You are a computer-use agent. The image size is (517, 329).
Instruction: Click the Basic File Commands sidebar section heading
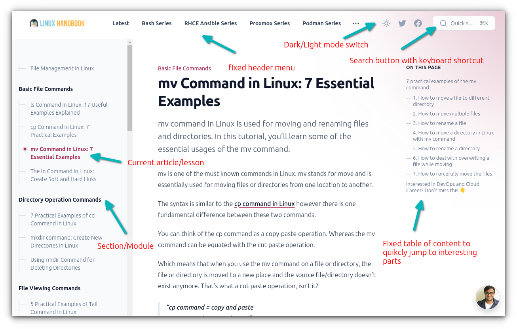click(46, 89)
